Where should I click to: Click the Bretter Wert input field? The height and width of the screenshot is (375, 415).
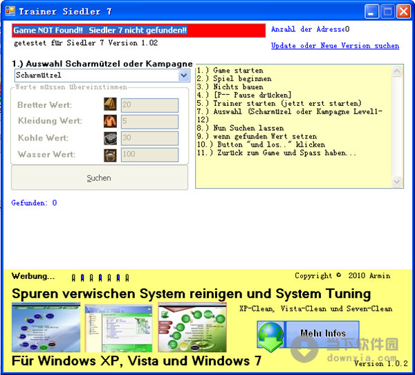pyautogui.click(x=149, y=105)
